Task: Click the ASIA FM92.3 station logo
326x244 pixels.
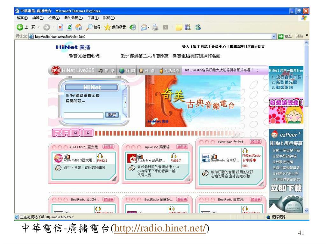Action: pyautogui.click(x=58, y=158)
